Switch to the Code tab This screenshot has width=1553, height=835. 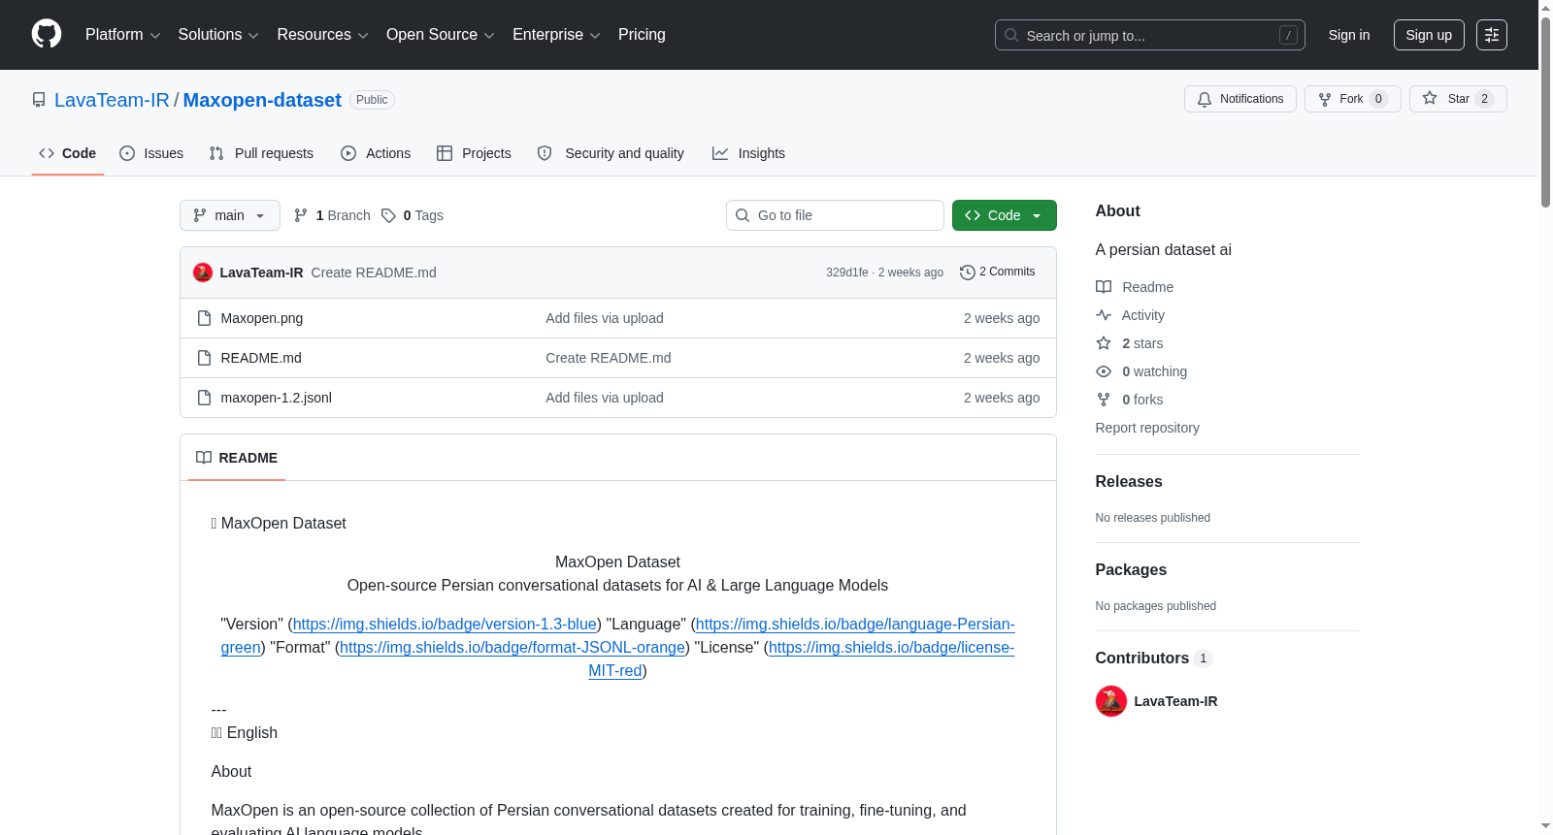[x=68, y=153]
